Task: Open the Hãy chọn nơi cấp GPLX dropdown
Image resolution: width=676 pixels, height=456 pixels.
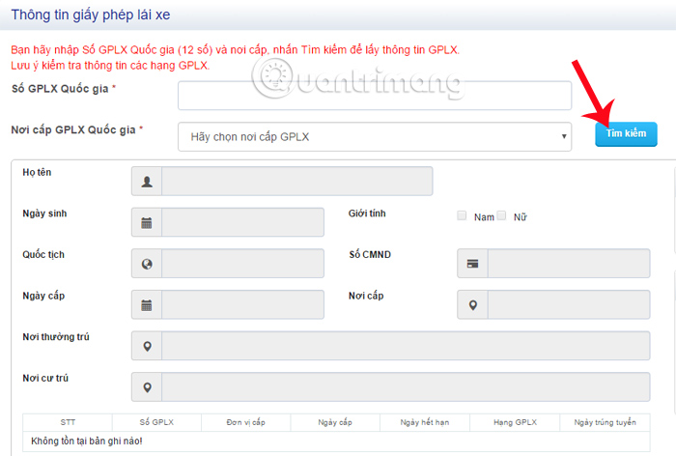Action: [x=375, y=137]
